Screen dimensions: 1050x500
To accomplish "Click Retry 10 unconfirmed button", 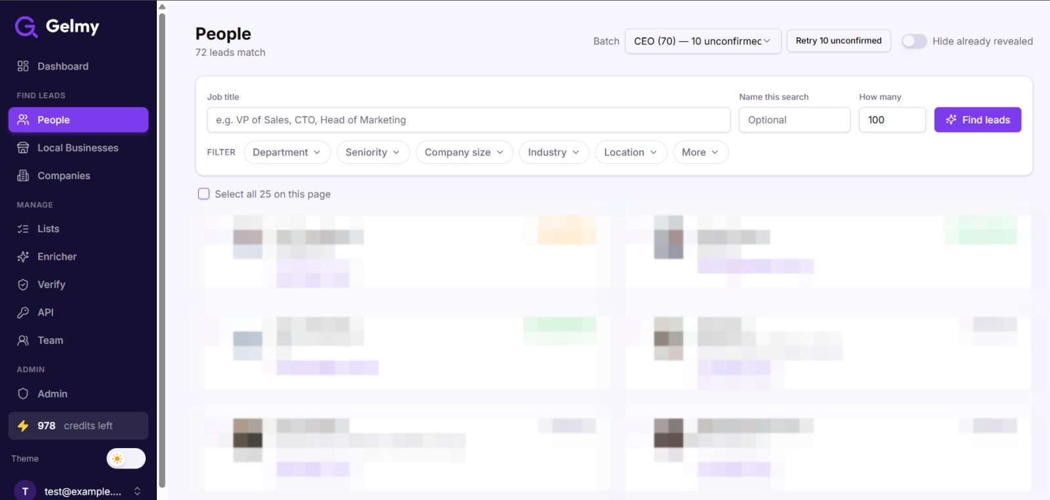I will pyautogui.click(x=839, y=41).
